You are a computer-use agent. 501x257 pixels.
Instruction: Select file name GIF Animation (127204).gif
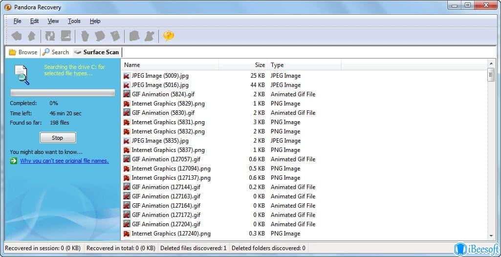tap(166, 224)
